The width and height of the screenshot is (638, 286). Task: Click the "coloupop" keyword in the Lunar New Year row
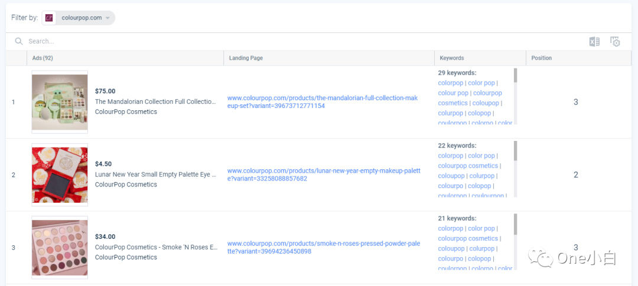(451, 176)
